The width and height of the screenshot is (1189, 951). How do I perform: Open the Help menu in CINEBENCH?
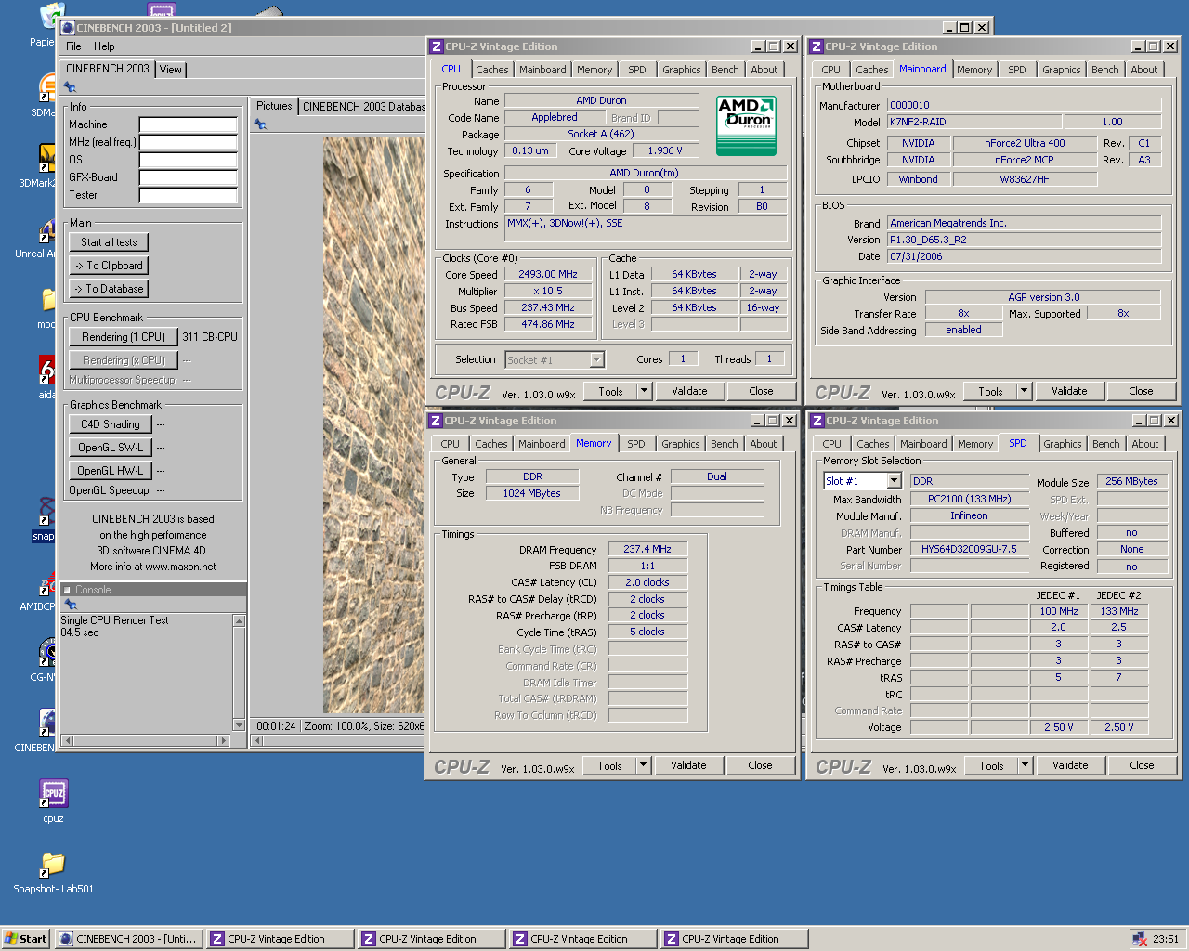(104, 46)
